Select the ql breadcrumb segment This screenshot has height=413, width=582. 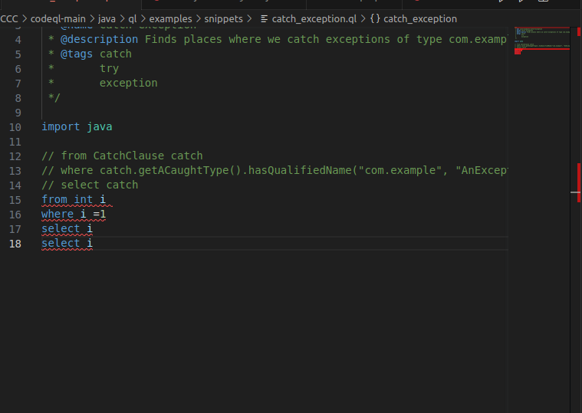click(x=133, y=18)
